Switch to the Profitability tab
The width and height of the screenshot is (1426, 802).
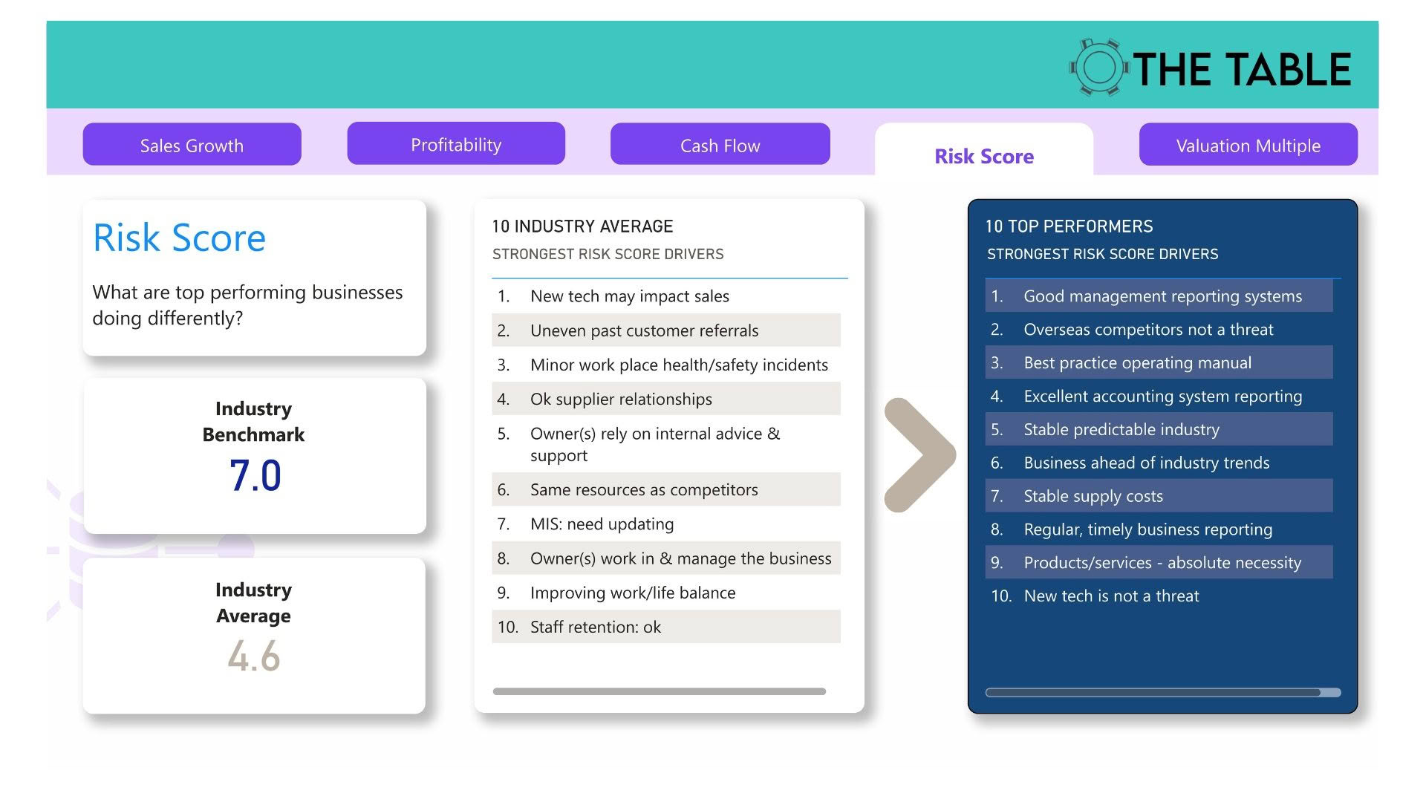456,144
